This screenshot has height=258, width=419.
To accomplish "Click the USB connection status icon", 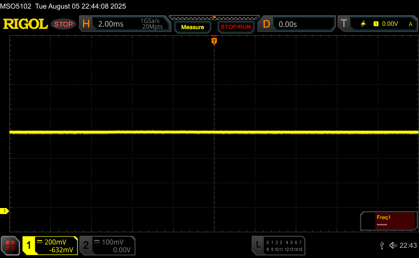I will (x=382, y=245).
